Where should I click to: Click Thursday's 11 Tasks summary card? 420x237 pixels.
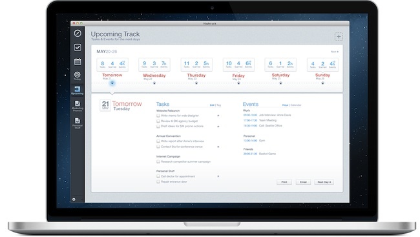click(x=196, y=65)
